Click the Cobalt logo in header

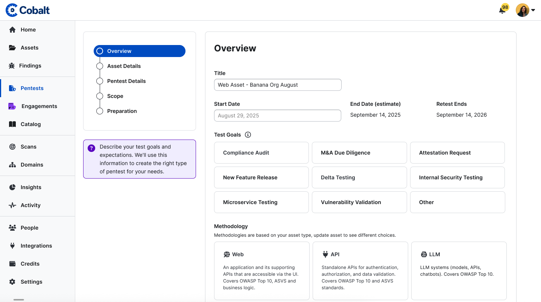point(28,10)
